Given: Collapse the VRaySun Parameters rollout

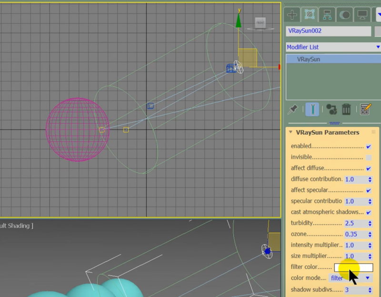Looking at the screenshot, I should (x=328, y=132).
